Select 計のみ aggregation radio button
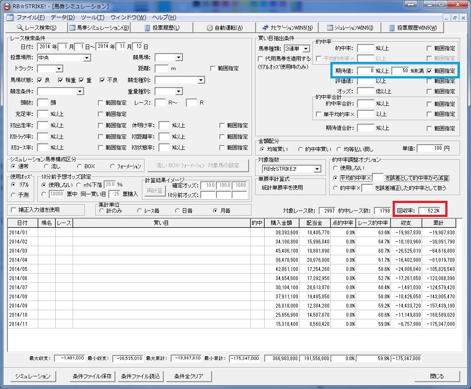The height and width of the screenshot is (389, 471). click(x=101, y=211)
